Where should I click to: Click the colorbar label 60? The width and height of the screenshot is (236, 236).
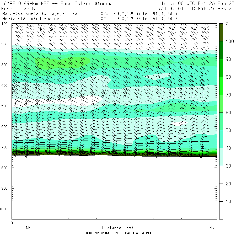click(x=228, y=112)
